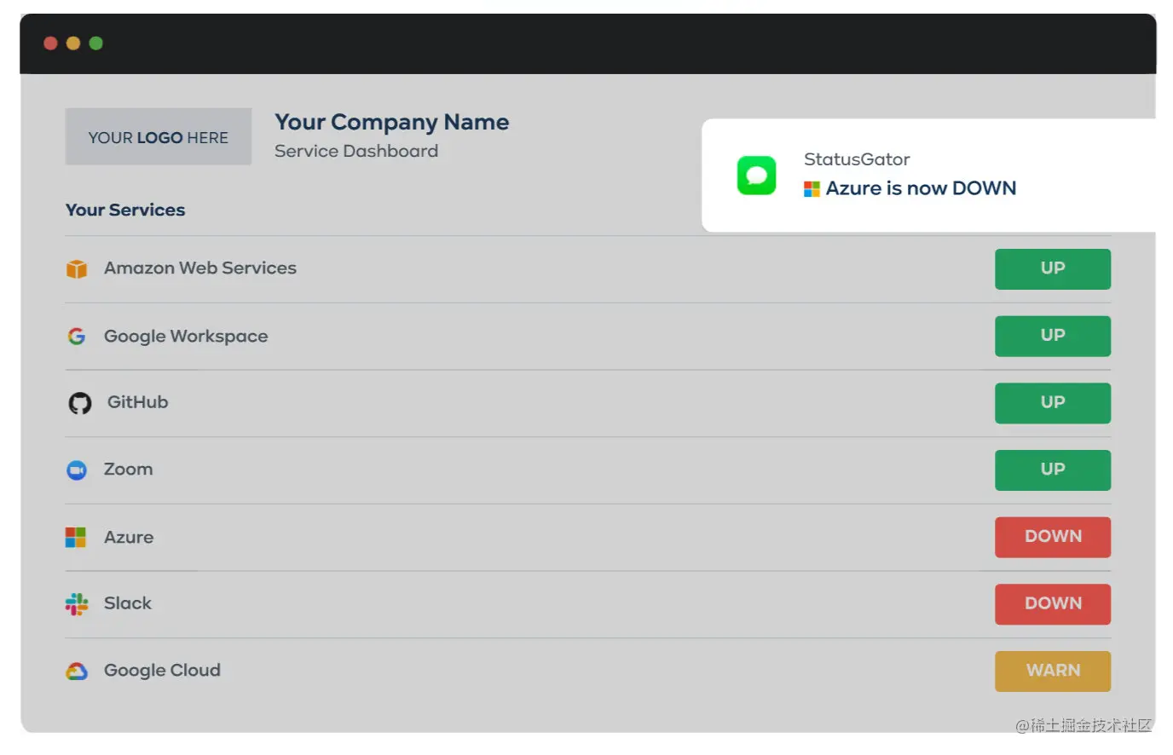Select the GitHub service label
Image resolution: width=1173 pixels, height=755 pixels.
(x=137, y=402)
